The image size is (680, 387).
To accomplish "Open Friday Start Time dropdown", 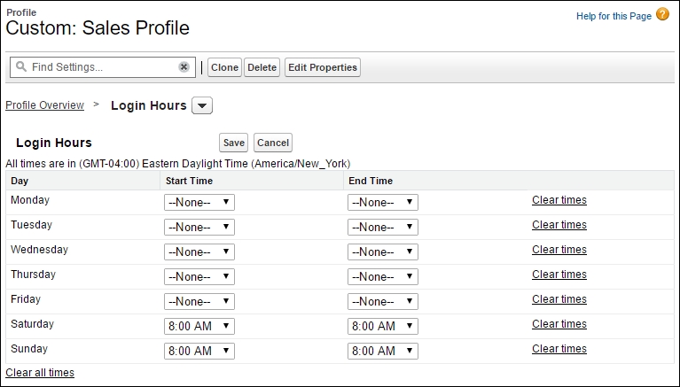I will (x=199, y=302).
